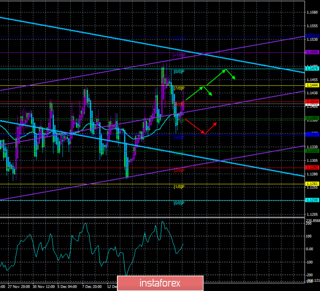Select the green 1.1322 price level tag

pos(312,151)
